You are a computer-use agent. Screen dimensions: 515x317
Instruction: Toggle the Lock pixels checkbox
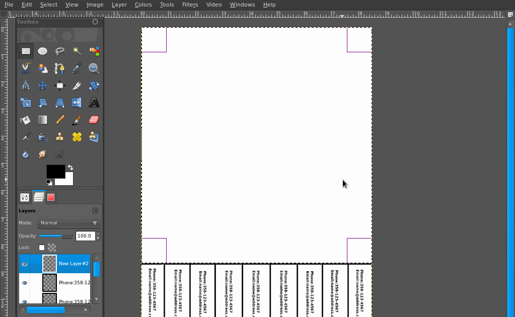(x=42, y=248)
